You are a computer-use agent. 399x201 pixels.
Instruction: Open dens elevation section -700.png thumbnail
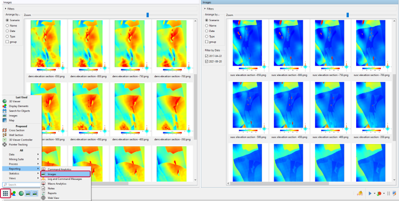pos(172,46)
